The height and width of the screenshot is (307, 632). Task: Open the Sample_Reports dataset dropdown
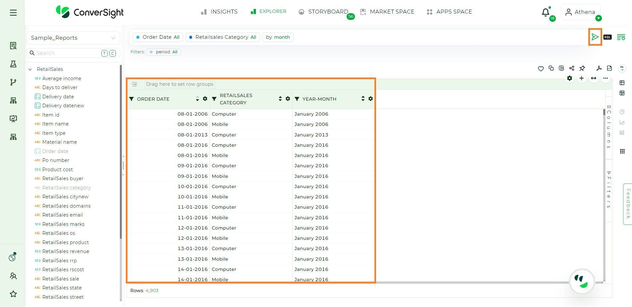(x=114, y=38)
